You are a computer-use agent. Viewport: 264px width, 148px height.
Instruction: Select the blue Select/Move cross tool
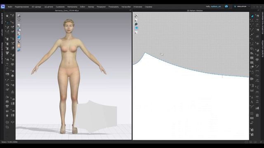coord(7,22)
